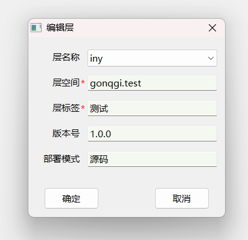Expand the 层名称 dropdown arrow
248x240 pixels.
click(x=211, y=58)
